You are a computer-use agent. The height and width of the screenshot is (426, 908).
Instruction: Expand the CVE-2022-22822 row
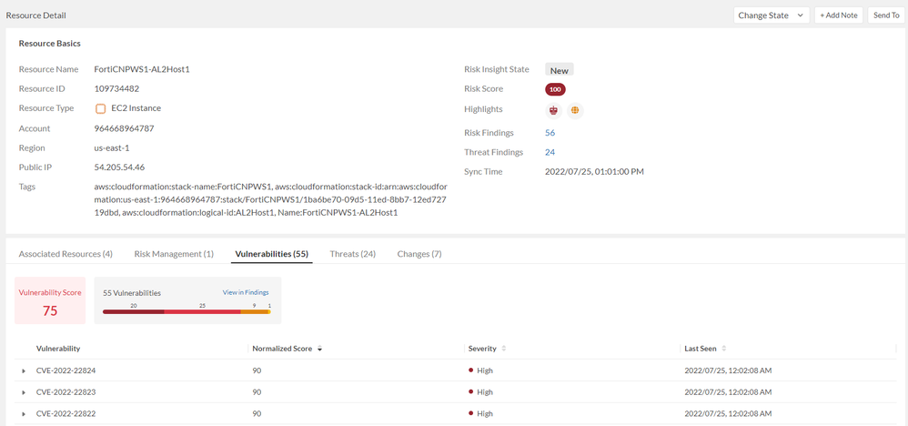click(x=24, y=414)
